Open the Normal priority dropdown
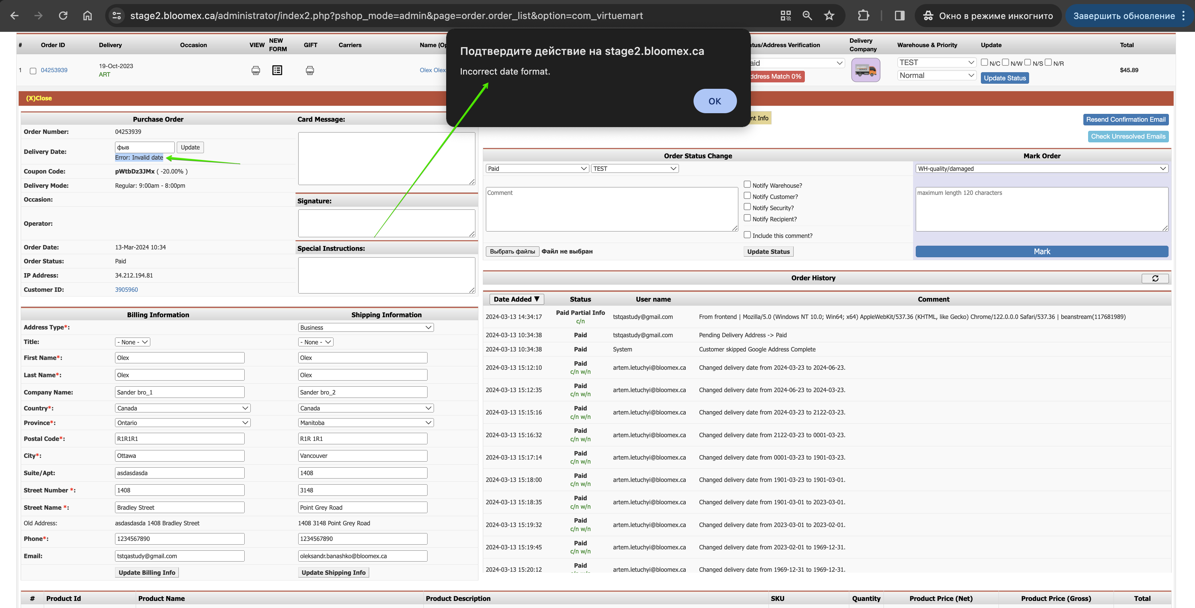Image resolution: width=1195 pixels, height=608 pixels. coord(936,75)
